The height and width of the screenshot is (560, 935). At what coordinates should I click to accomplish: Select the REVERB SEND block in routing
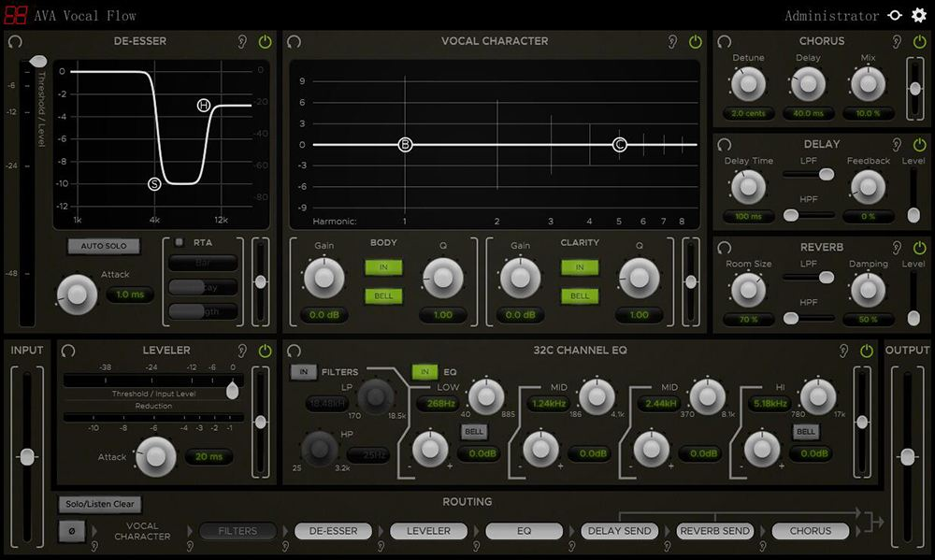pyautogui.click(x=715, y=531)
